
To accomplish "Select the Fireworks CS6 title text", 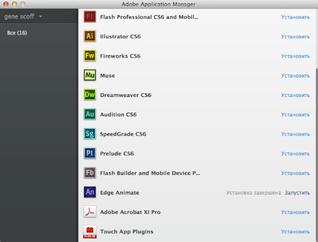I will 120,56.
